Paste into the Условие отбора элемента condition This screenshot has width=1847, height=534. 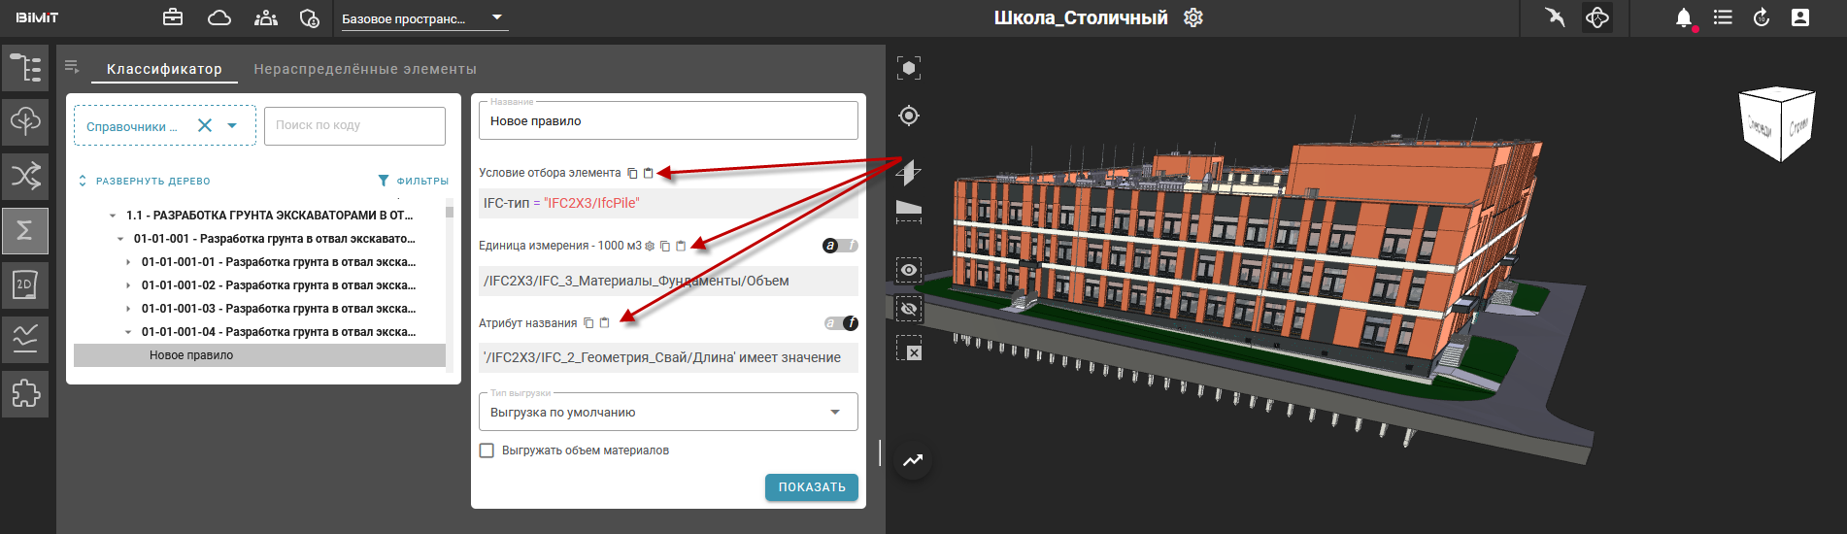[649, 173]
